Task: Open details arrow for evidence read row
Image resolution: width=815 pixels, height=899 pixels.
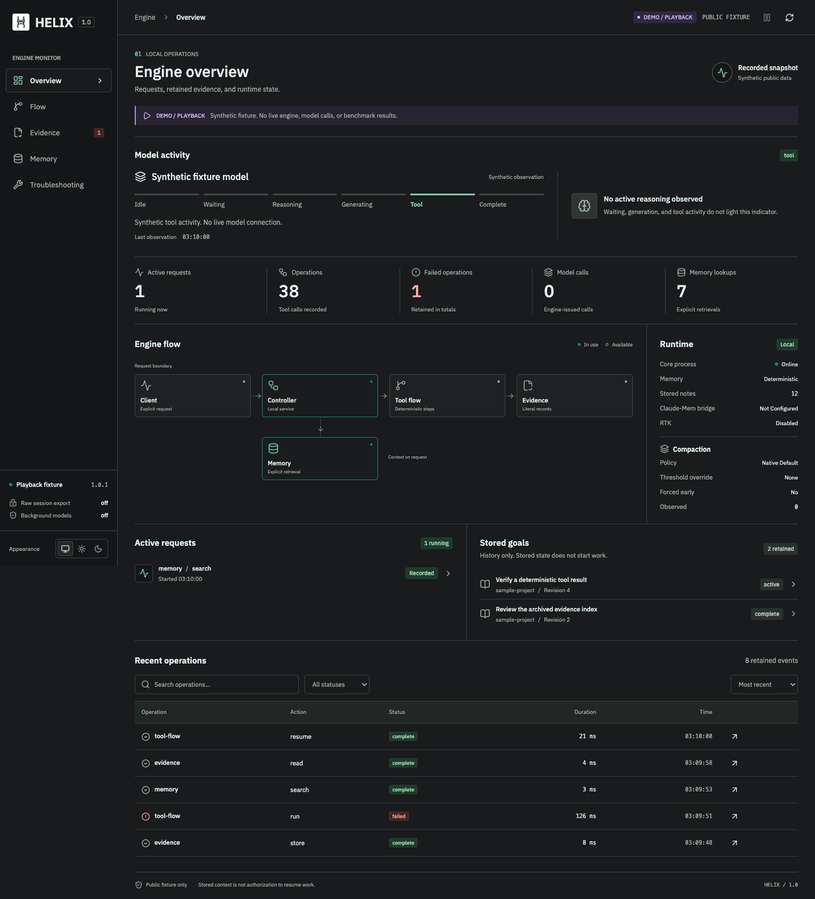Action: 735,763
